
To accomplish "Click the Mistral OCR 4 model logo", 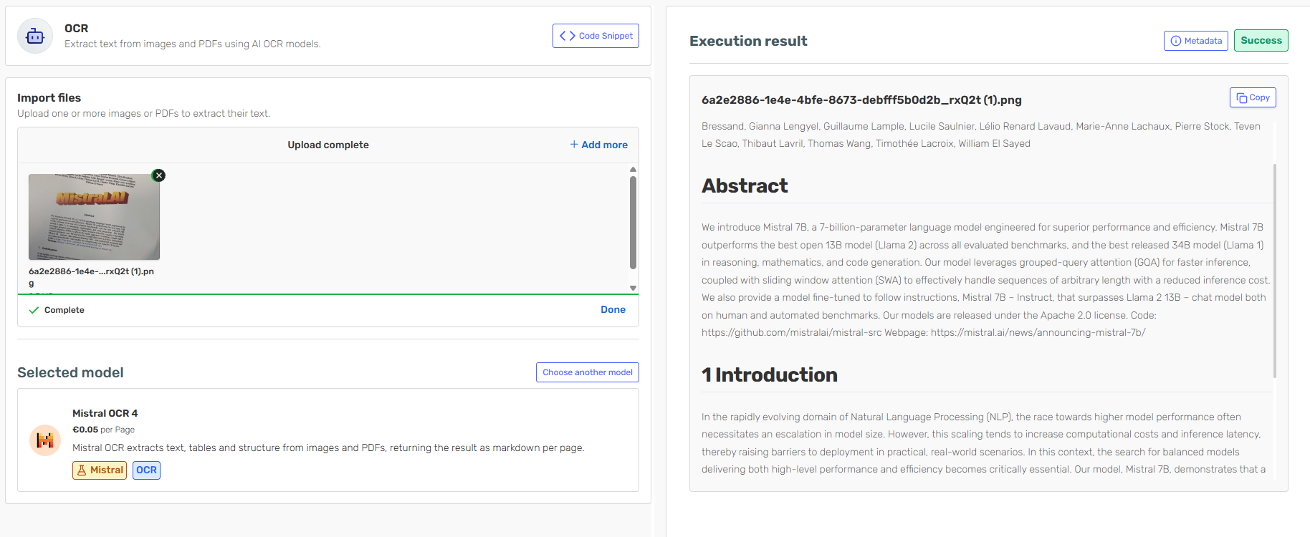I will pyautogui.click(x=45, y=440).
